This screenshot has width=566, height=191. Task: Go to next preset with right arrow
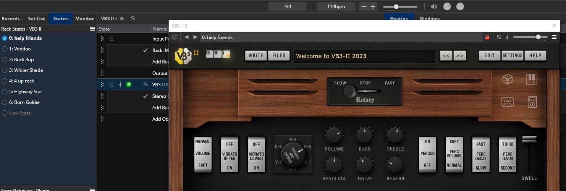195,37
